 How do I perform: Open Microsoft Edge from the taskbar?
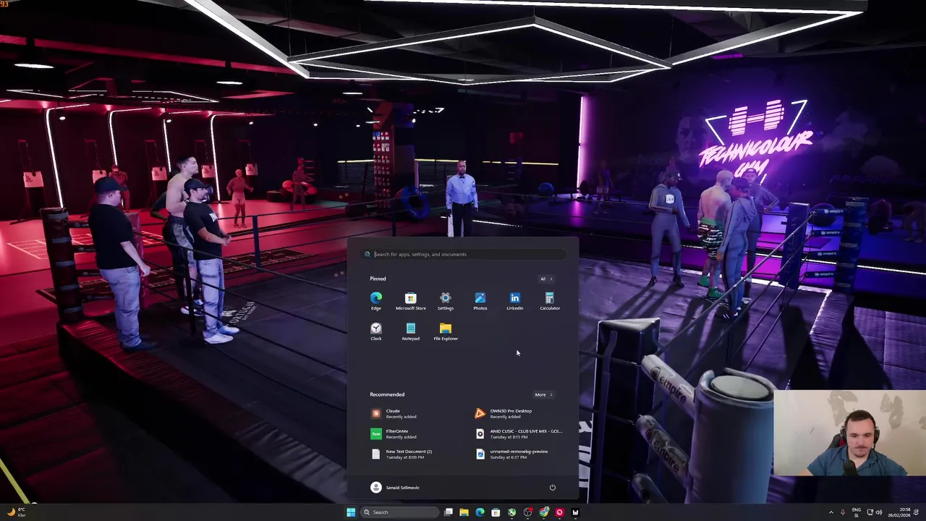click(x=480, y=512)
